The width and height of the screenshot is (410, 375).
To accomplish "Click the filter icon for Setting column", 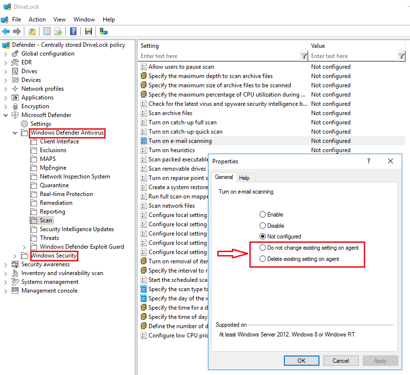I will click(304, 56).
